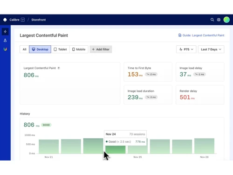Switch device filter to Tablet
Screen dimensions: 233x175
pyautogui.click(x=60, y=49)
